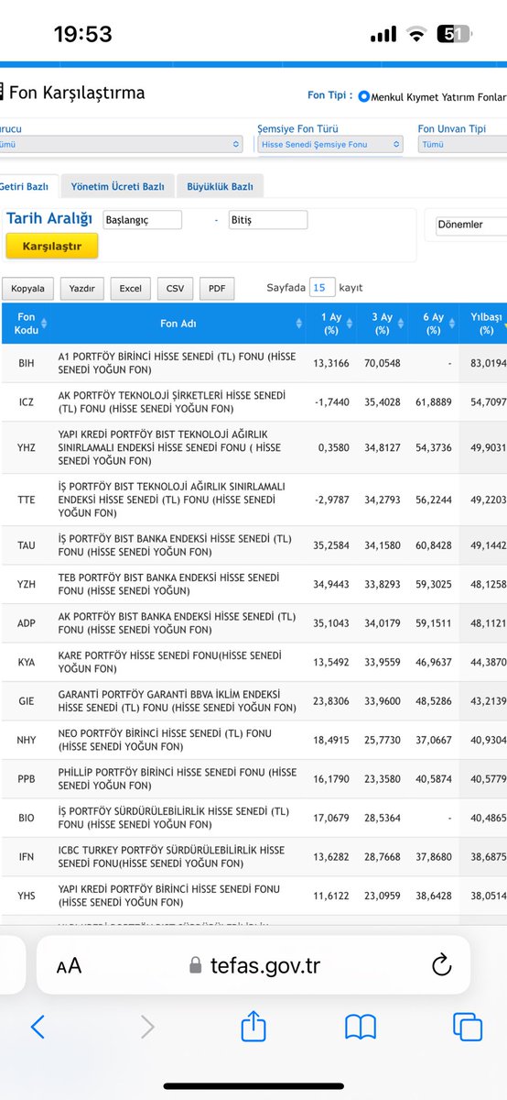Tap the cellular signal bars icon
Image resolution: width=507 pixels, height=1100 pixels.
tap(383, 35)
